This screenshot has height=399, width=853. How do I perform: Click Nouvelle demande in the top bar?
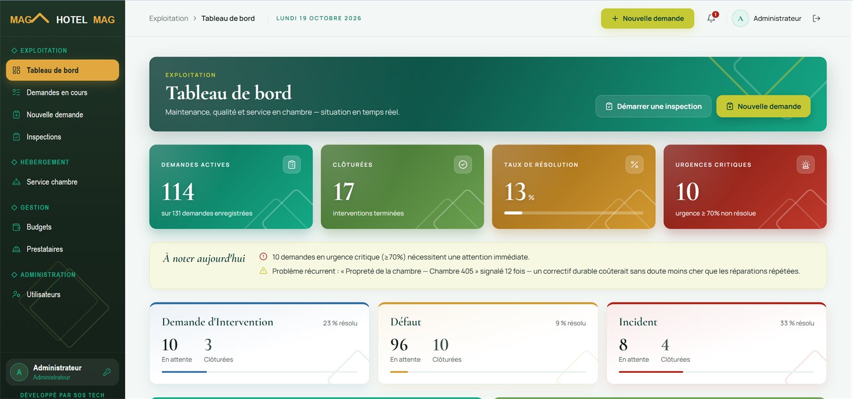click(x=647, y=18)
